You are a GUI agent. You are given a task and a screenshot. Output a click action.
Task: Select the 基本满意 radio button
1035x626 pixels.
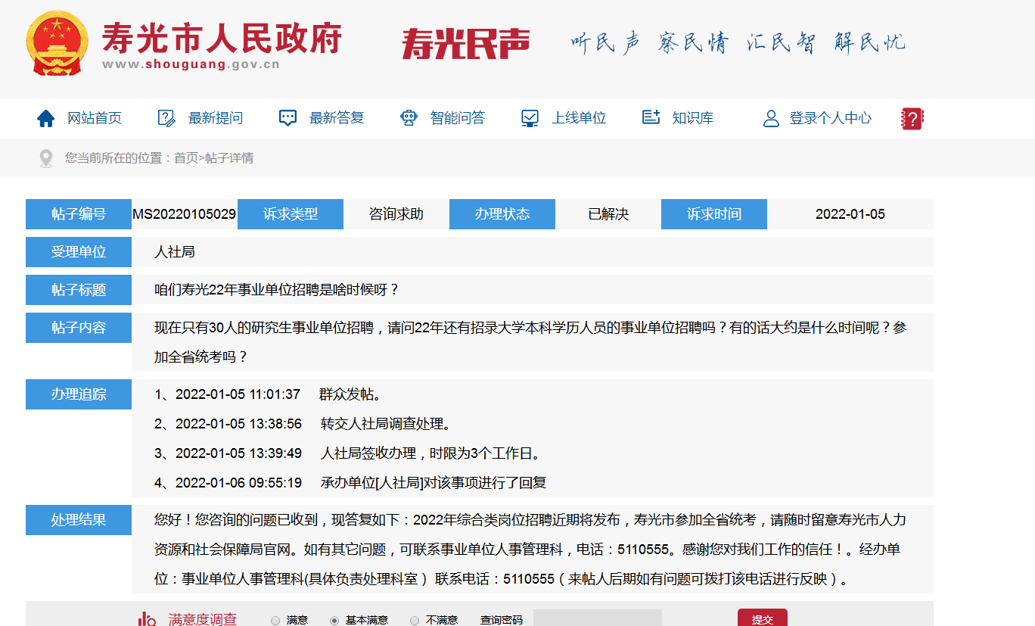click(x=334, y=621)
